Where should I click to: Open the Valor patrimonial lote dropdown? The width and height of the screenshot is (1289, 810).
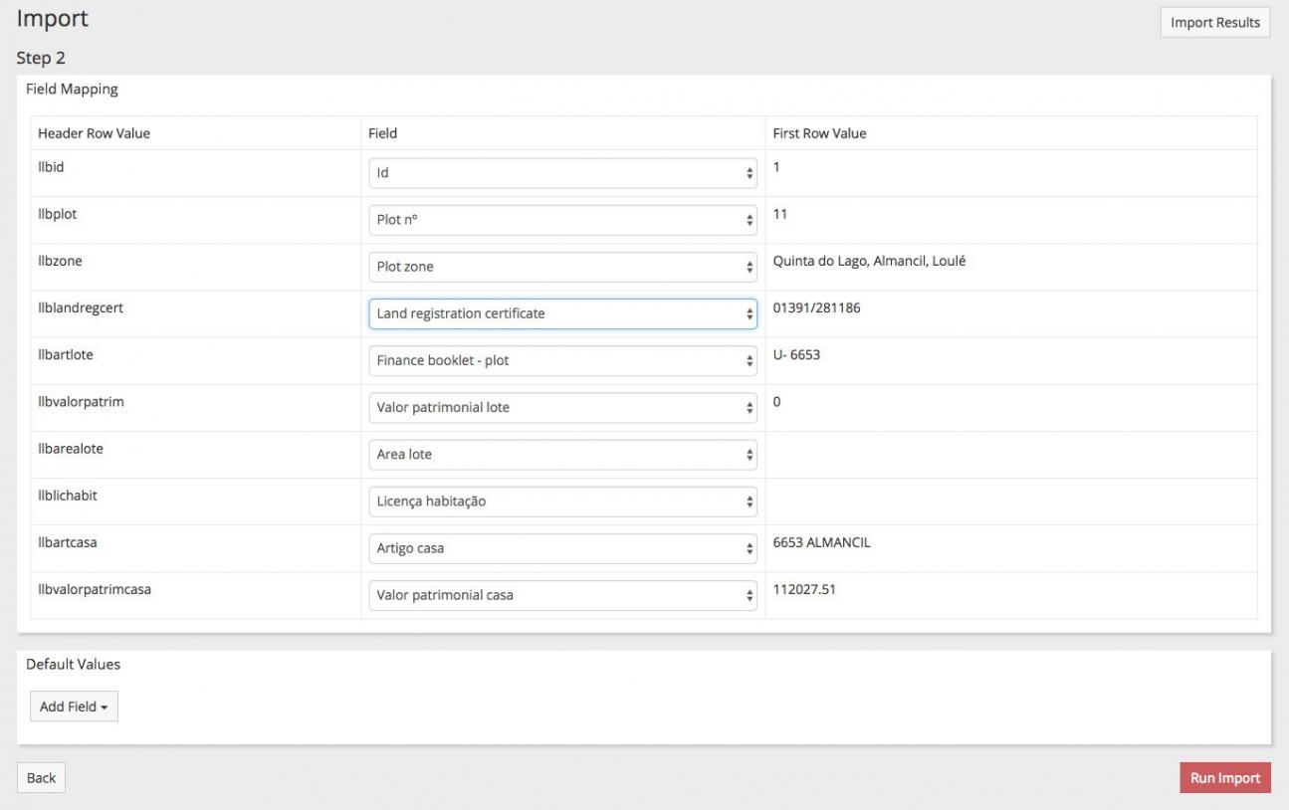coord(562,407)
